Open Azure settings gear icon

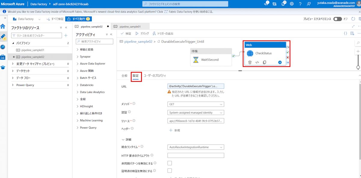pyautogui.click(x=292, y=4)
